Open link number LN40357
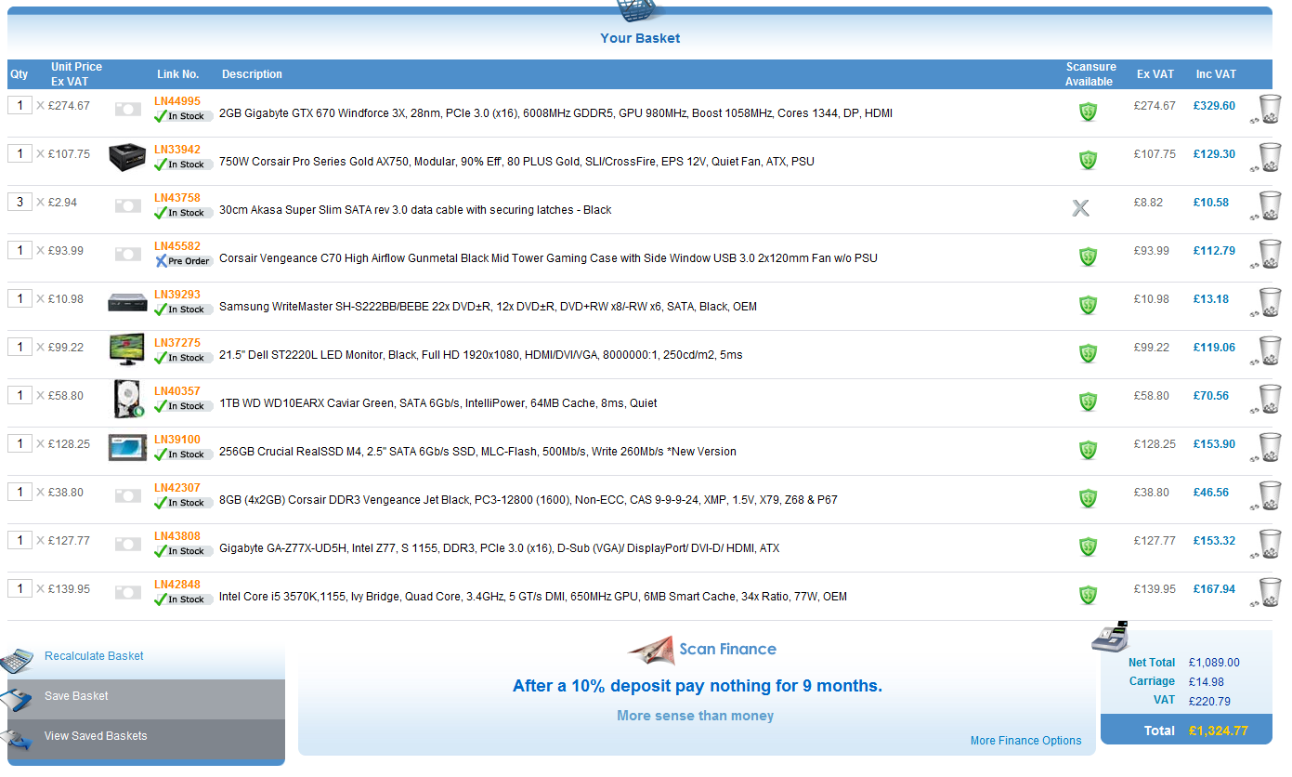1292x777 pixels. 177,391
